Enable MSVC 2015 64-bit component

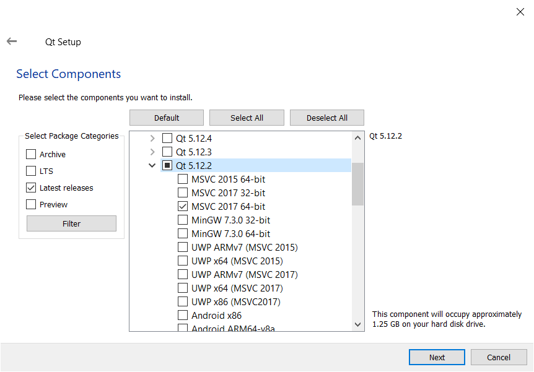(183, 179)
